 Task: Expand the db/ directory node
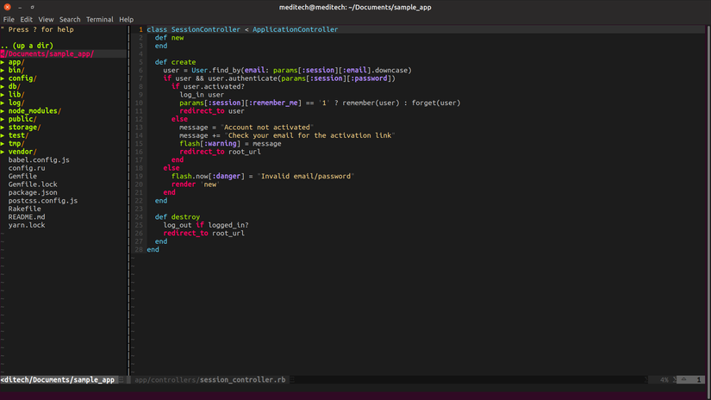click(x=14, y=86)
